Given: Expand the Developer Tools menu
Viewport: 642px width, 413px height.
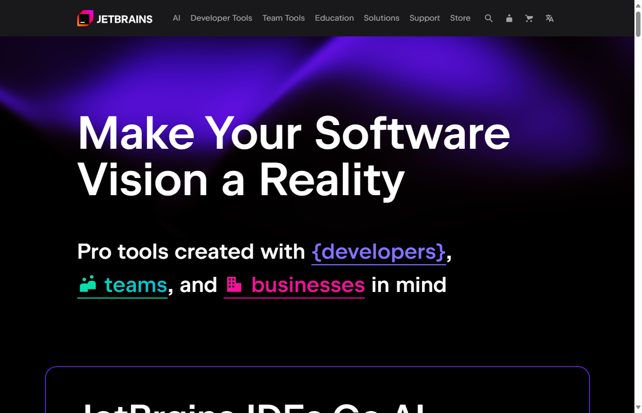Looking at the screenshot, I should 221,18.
